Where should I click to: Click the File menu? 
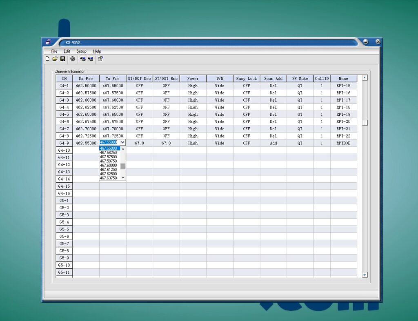(53, 51)
